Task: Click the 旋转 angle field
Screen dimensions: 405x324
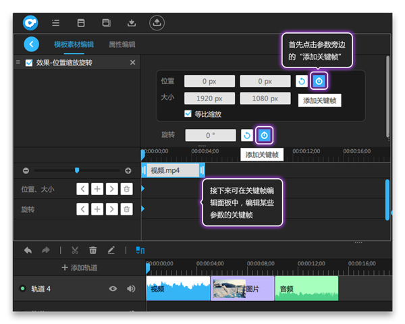Action: coord(211,135)
